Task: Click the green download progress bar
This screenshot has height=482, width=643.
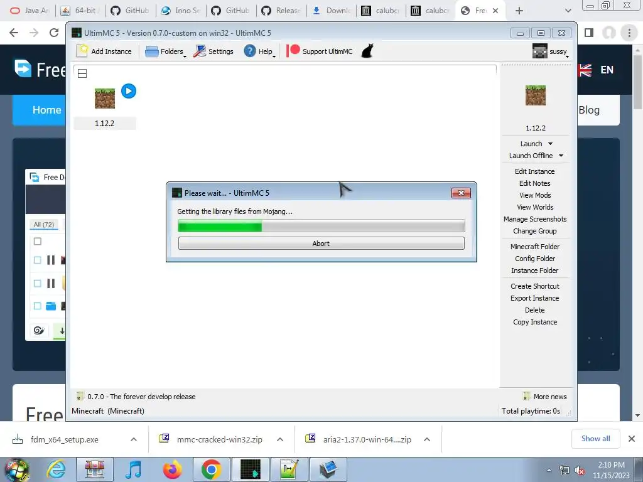Action: 321,225
